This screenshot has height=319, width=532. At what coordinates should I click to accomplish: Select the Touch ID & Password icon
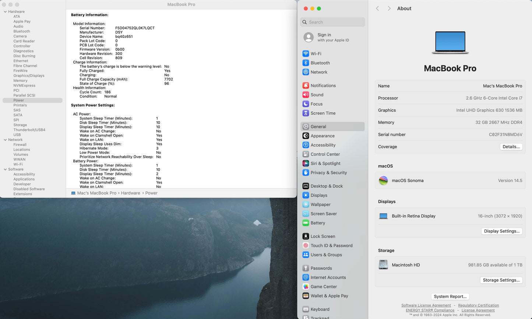point(306,246)
